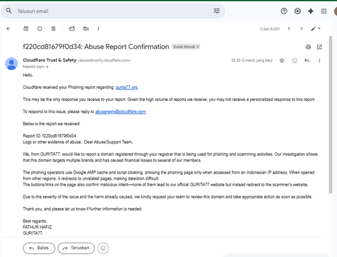
Task: Mark email as unread
Action: coord(72,29)
